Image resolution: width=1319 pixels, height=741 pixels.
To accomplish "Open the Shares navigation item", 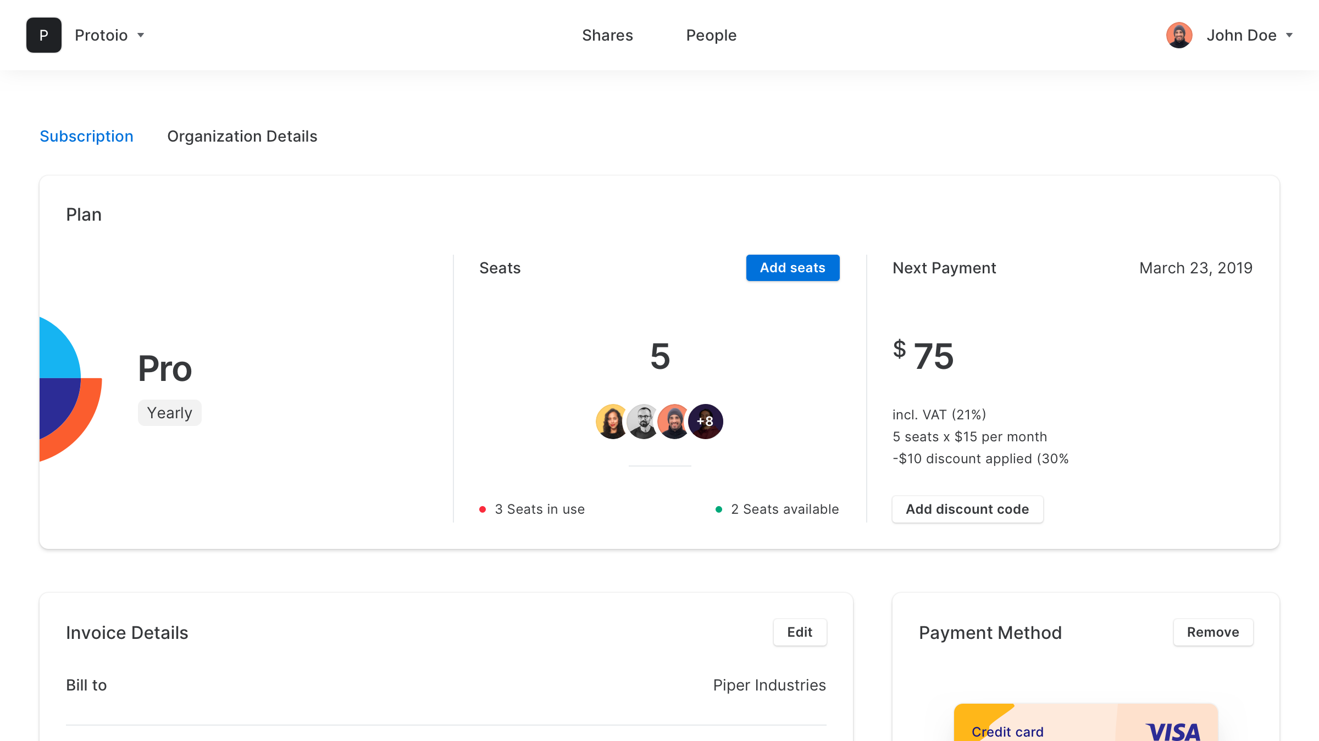I will (x=607, y=35).
